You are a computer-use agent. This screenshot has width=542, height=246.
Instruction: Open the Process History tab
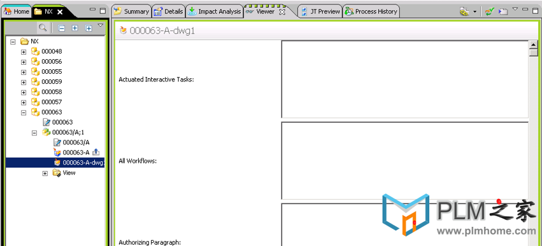click(x=371, y=11)
